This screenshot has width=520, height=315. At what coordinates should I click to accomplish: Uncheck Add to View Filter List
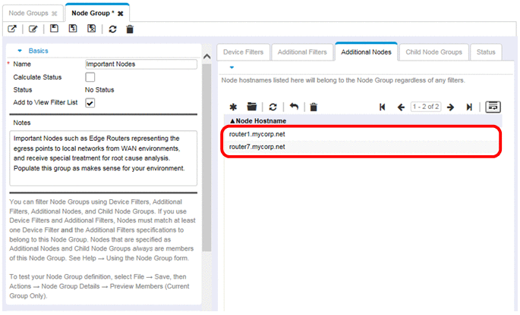(x=90, y=103)
